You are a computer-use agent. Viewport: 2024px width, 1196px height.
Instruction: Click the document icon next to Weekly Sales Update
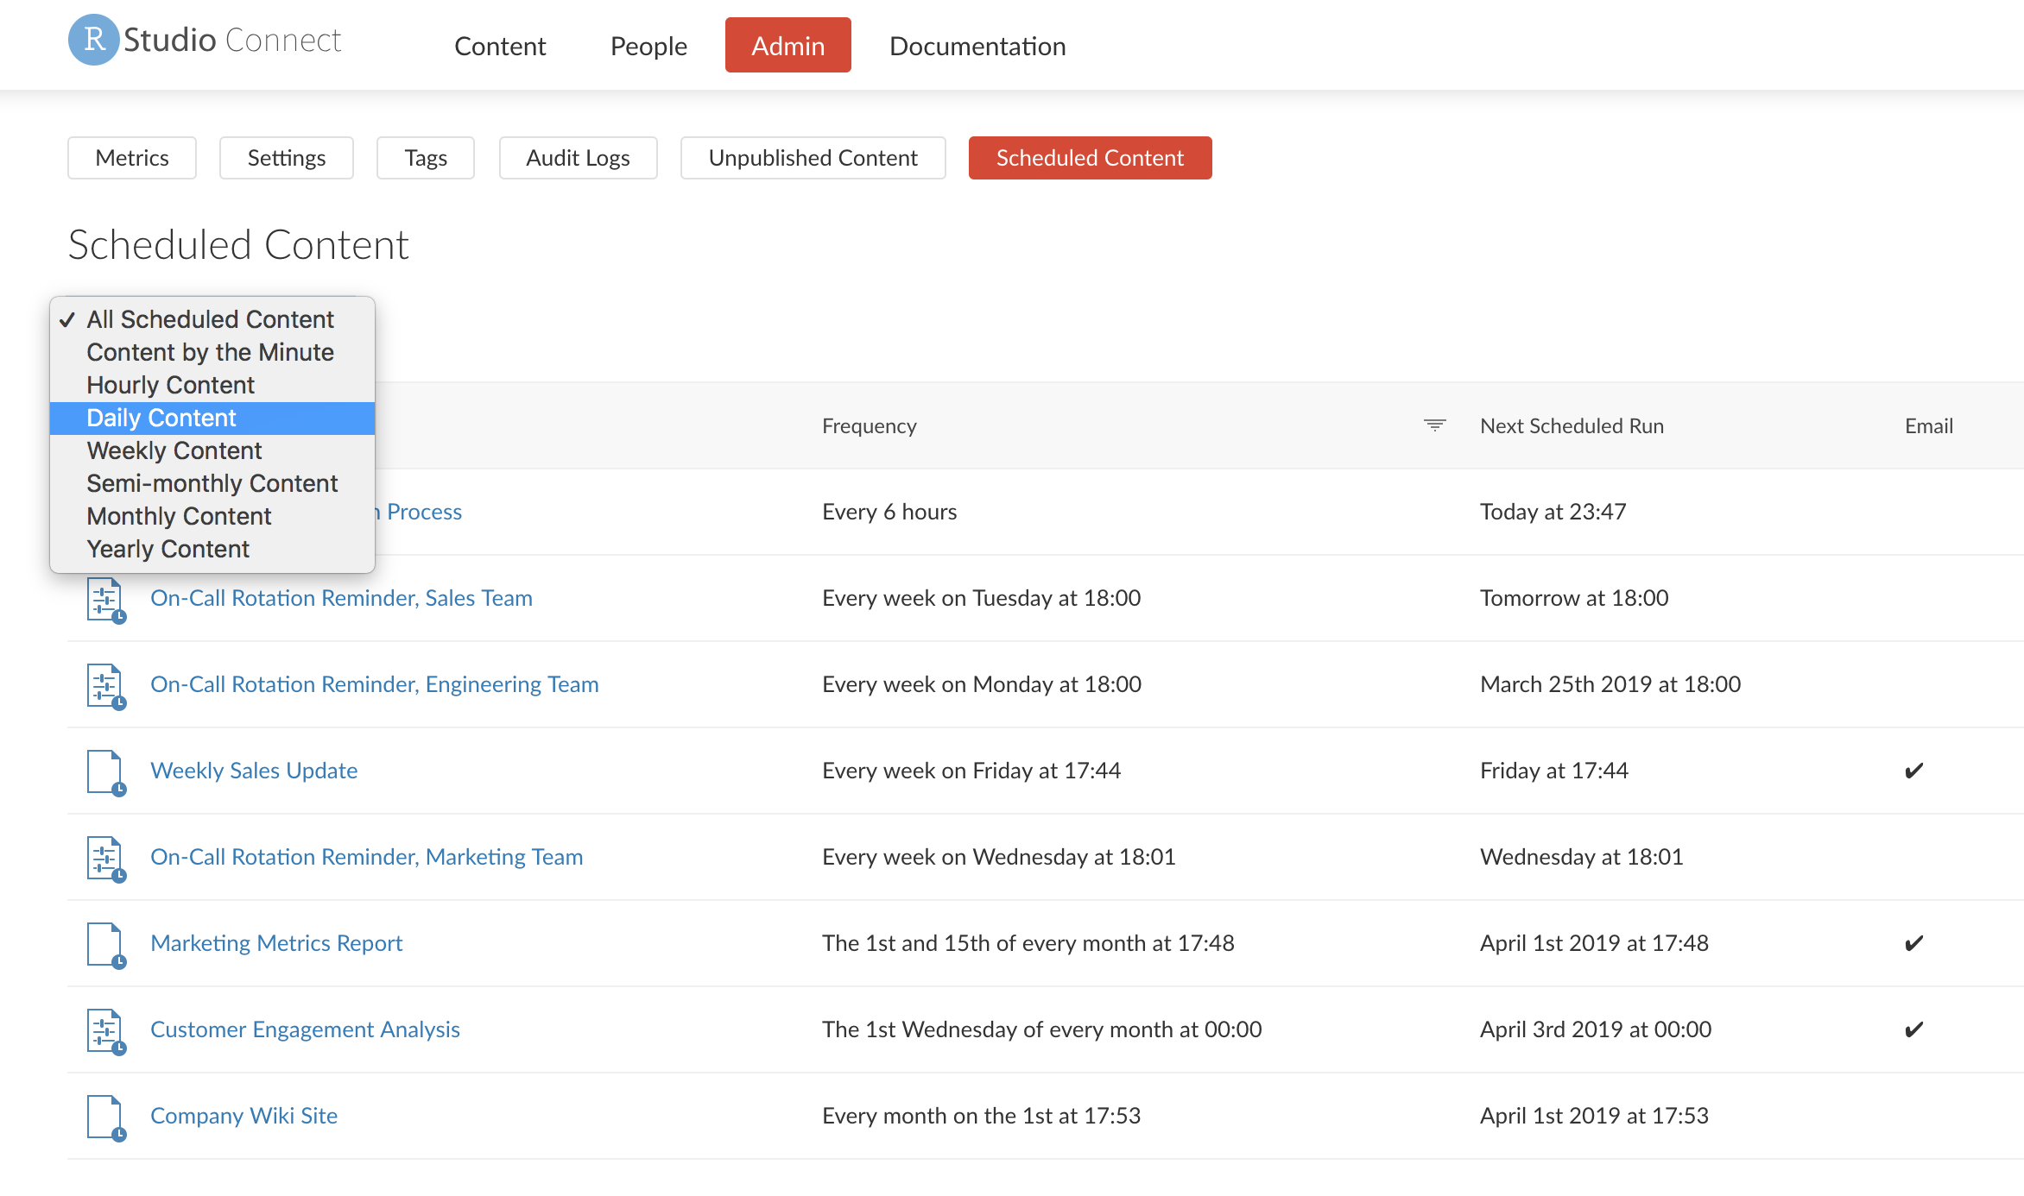(104, 771)
